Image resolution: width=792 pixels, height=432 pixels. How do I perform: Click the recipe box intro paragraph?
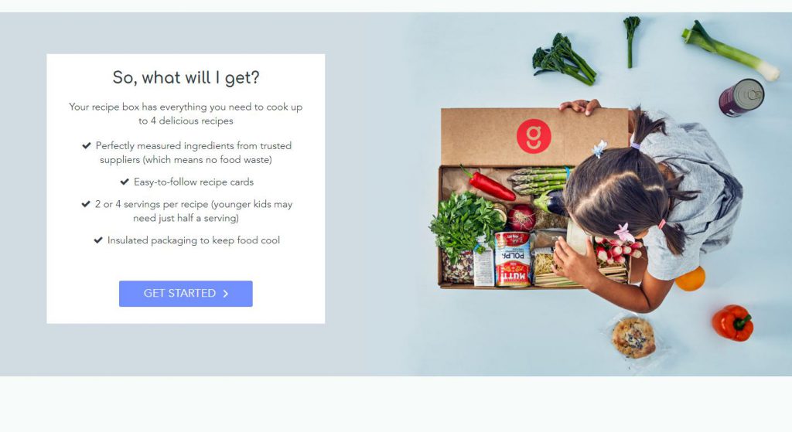pyautogui.click(x=186, y=114)
